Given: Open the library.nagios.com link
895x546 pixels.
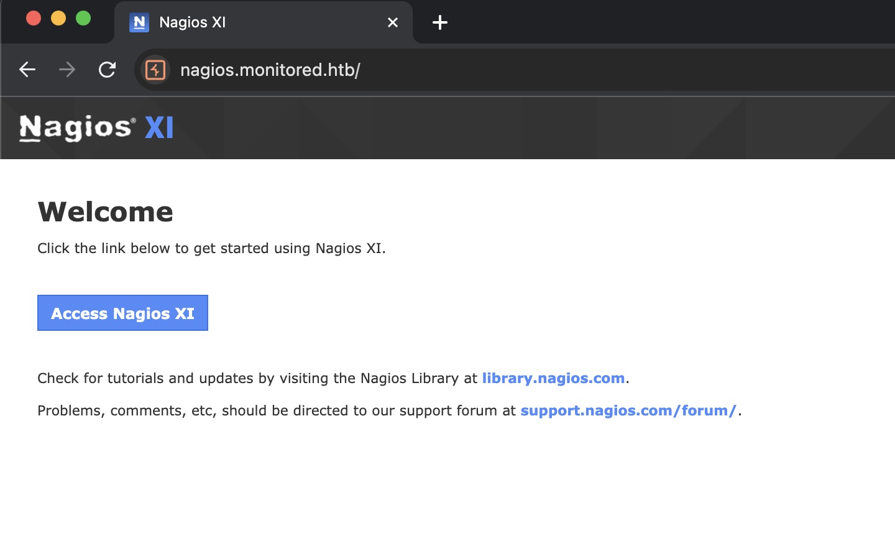Looking at the screenshot, I should pyautogui.click(x=553, y=378).
